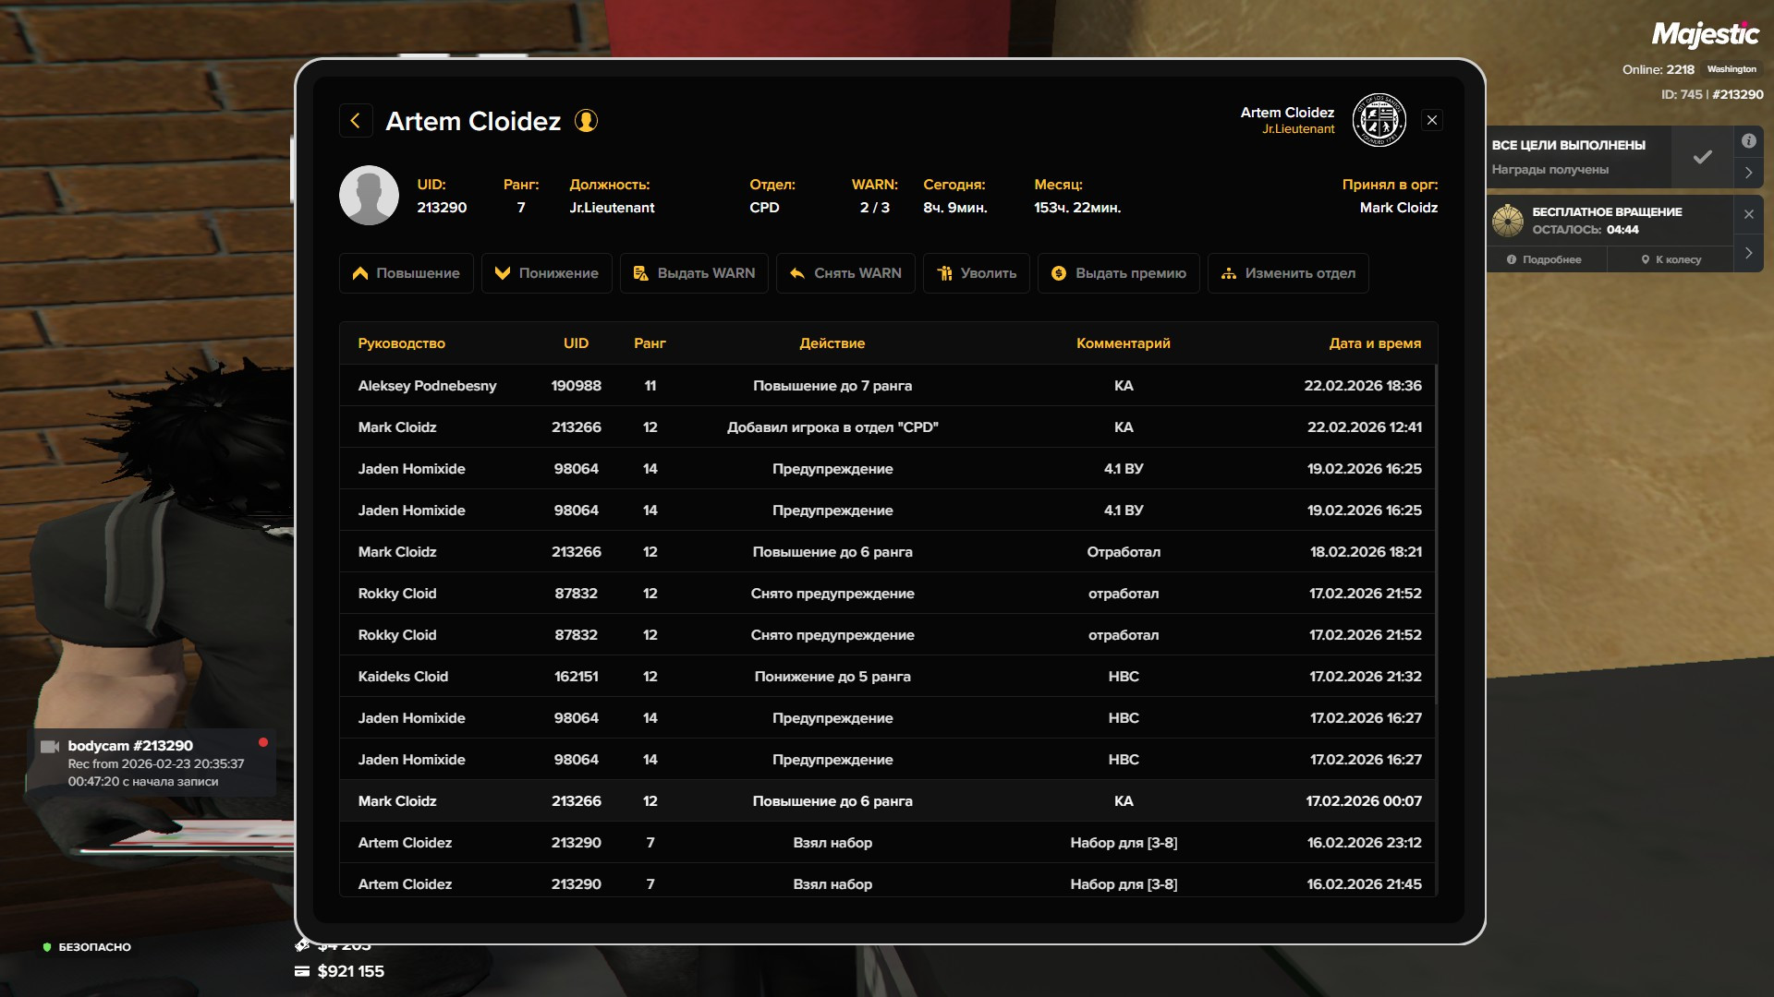1774x997 pixels.
Task: Click the Выдать WARN button
Action: (694, 273)
